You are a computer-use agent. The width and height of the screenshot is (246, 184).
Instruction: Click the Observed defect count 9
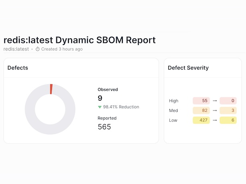100,98
